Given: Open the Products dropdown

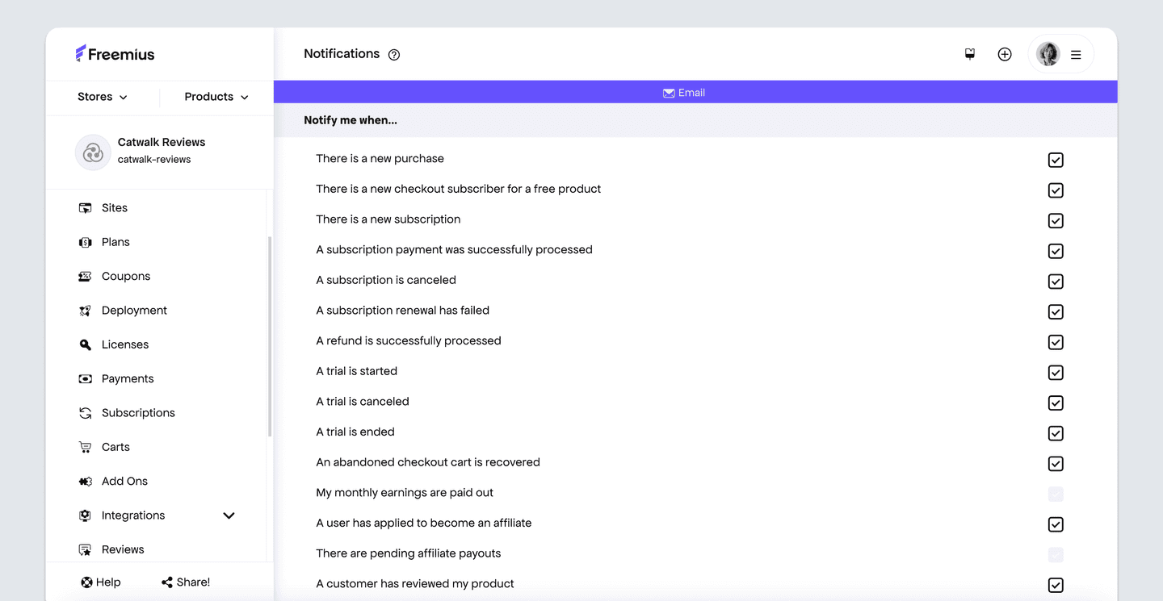Looking at the screenshot, I should tap(215, 96).
